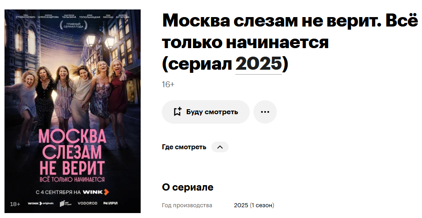Viewport: 422px width, 218px height.
Task: Click the Главный сериал года laurel emblem
Action: coord(73,26)
